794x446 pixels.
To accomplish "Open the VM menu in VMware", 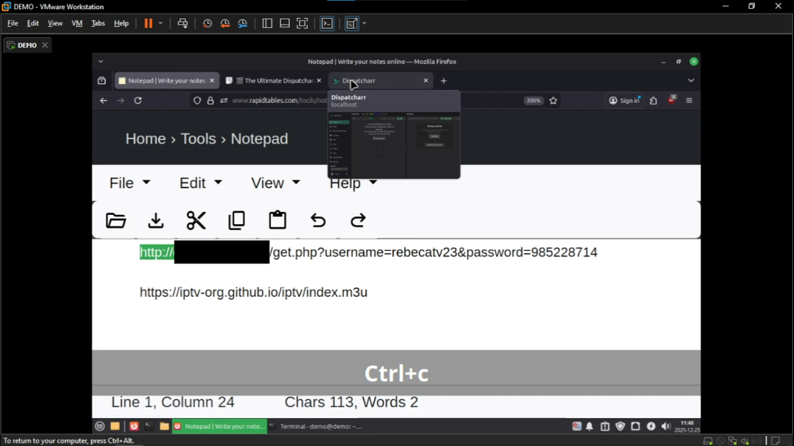I will [x=77, y=23].
